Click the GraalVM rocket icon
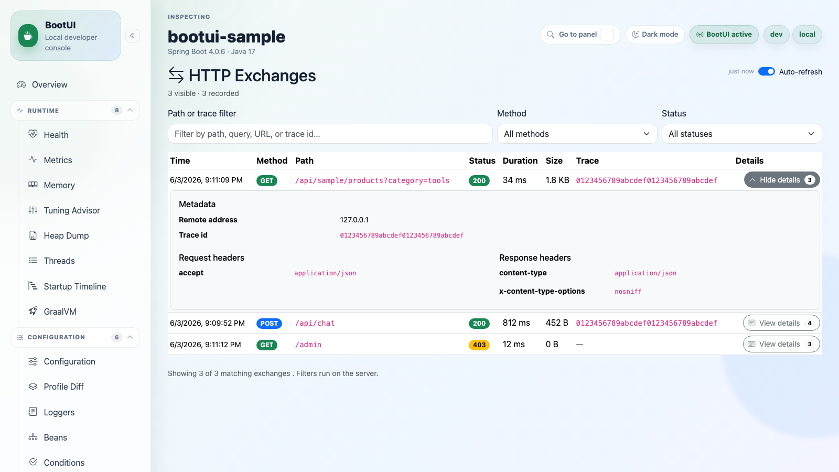Screen dimensions: 839x472 pos(33,311)
